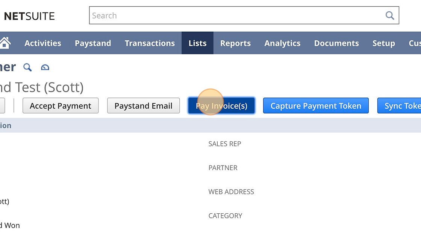Select the CATEGORY field label
This screenshot has height=237, width=421.
click(x=225, y=216)
